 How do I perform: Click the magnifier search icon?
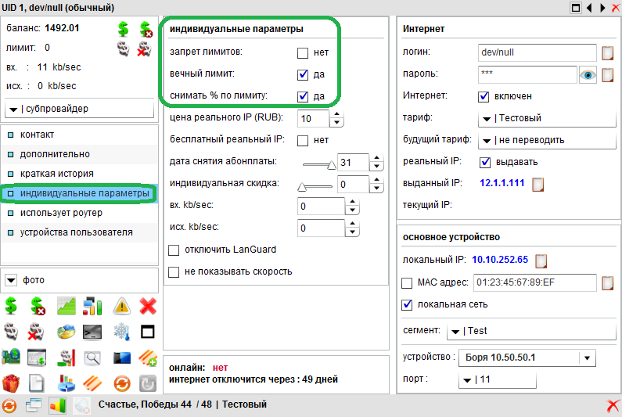click(94, 359)
